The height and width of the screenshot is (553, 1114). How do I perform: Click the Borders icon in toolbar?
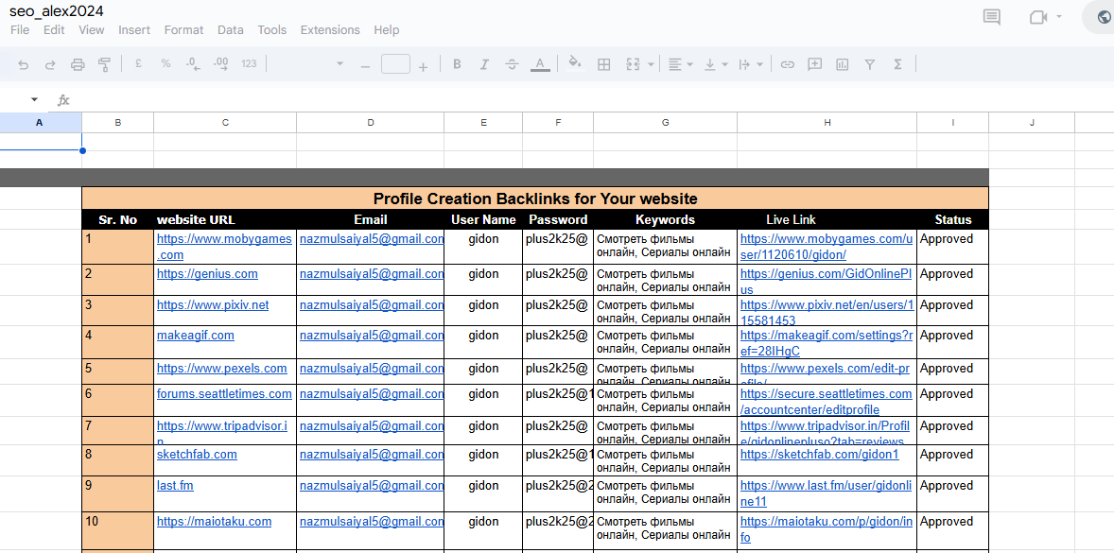pyautogui.click(x=604, y=64)
